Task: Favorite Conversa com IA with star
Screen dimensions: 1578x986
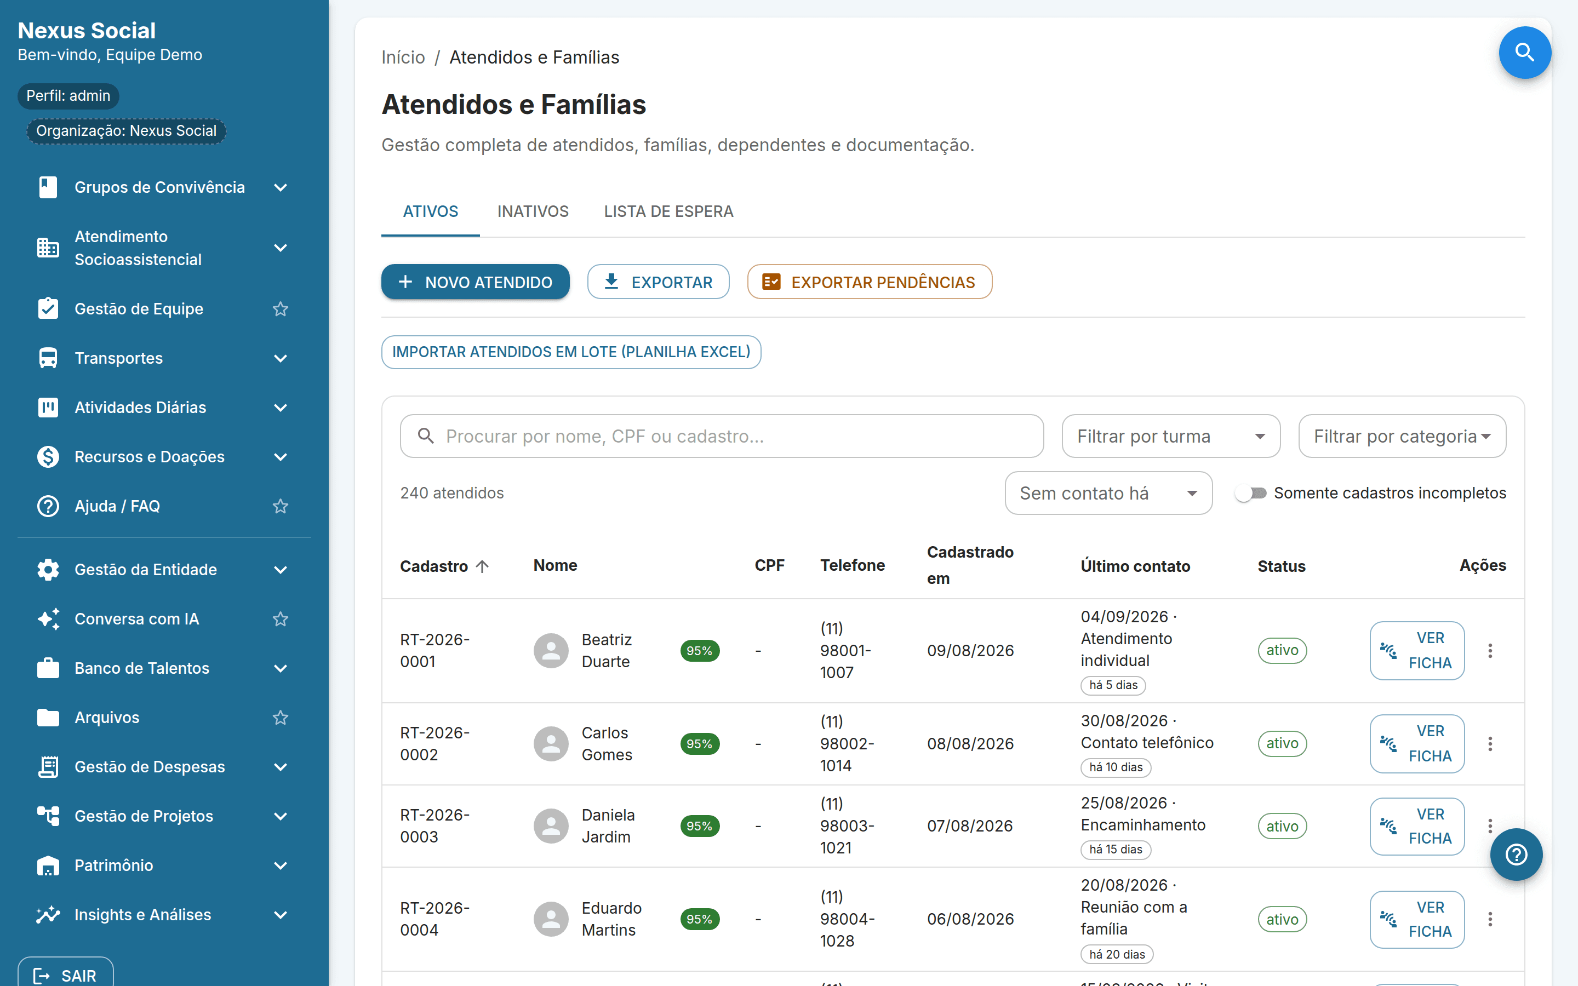Action: pos(281,619)
